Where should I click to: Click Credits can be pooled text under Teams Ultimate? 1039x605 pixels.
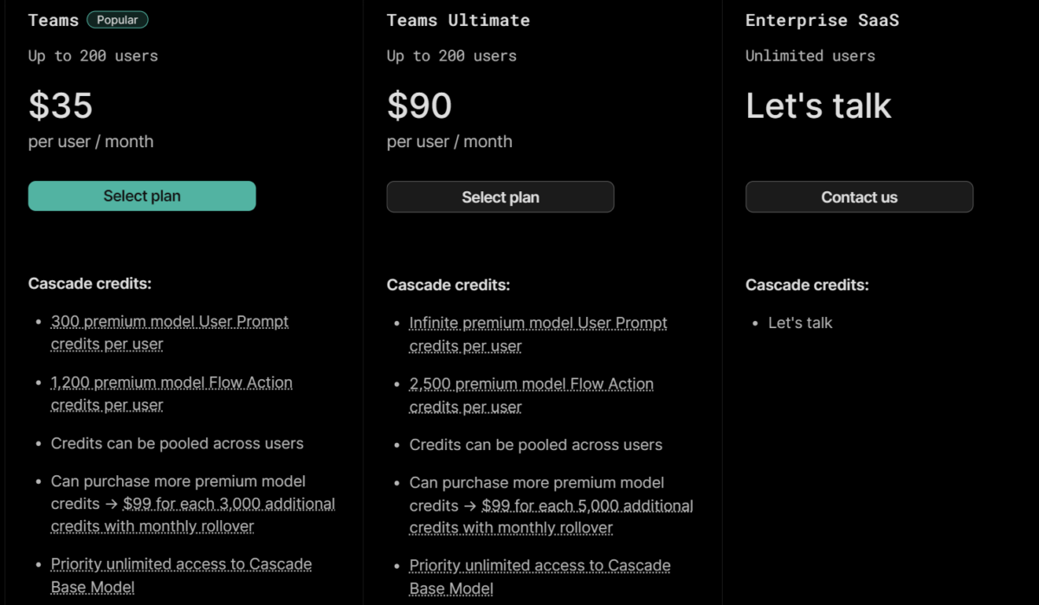(x=535, y=445)
